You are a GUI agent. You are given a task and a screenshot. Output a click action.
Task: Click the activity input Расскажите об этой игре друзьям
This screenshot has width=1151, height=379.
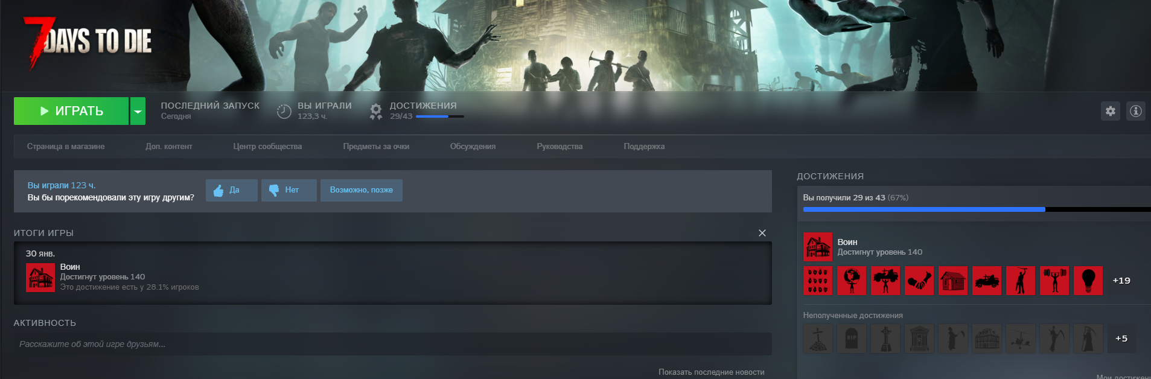tap(392, 344)
